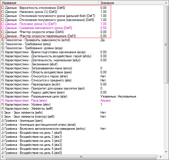Screen dimensions: 169x160
Task: Select row Анимация дистанционной атаки (amat)
Action: click(x=82, y=125)
